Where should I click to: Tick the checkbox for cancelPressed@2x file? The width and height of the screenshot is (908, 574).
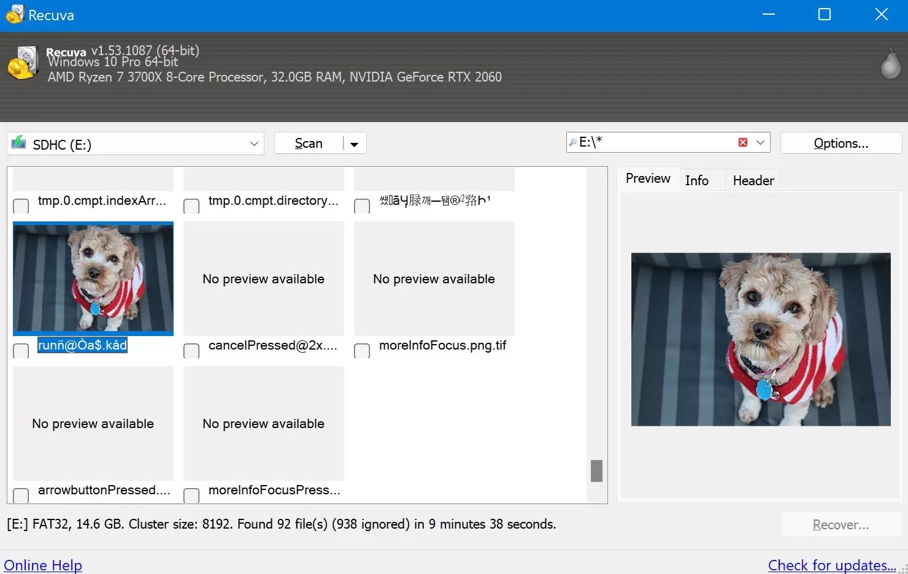click(x=191, y=350)
